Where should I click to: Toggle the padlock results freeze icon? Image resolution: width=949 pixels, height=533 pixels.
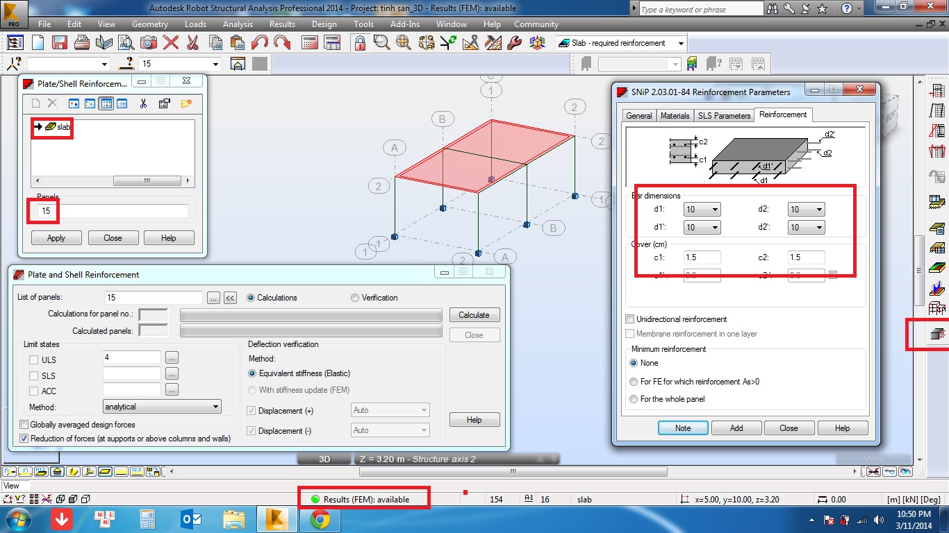coord(360,43)
